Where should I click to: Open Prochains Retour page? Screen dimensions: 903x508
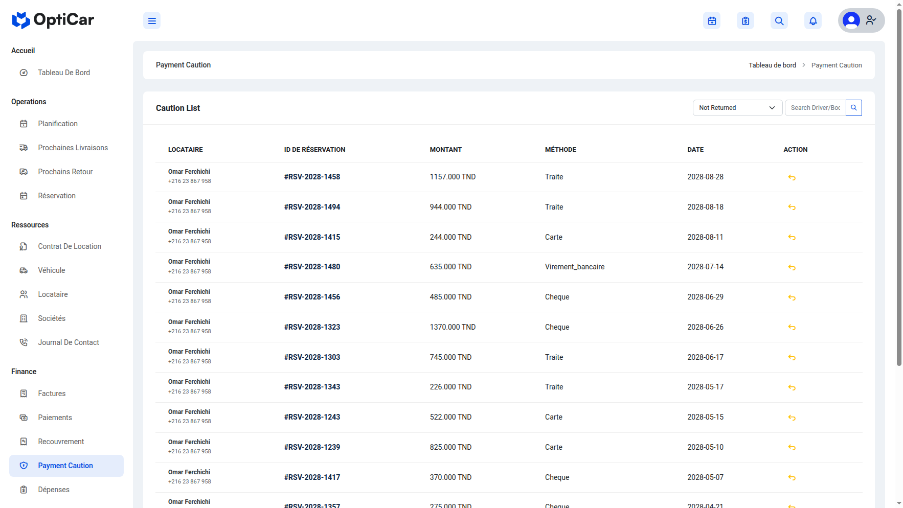pos(66,172)
